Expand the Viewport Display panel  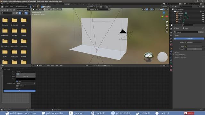pos(180,55)
